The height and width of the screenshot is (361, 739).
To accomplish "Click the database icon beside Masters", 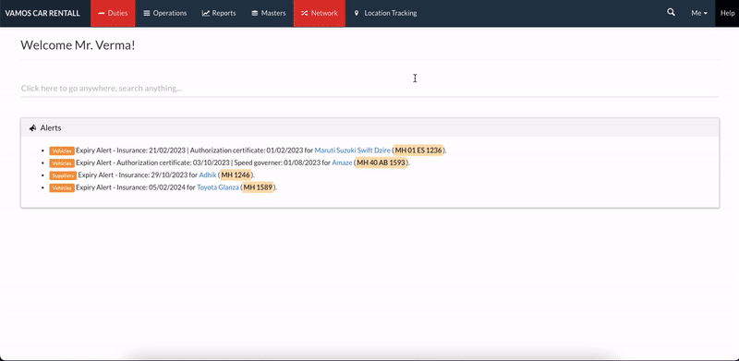I will tap(255, 13).
